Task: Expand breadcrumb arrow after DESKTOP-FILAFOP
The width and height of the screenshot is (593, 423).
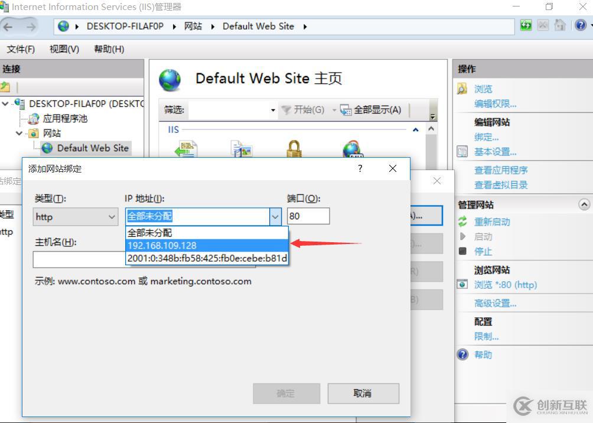Action: pyautogui.click(x=174, y=27)
